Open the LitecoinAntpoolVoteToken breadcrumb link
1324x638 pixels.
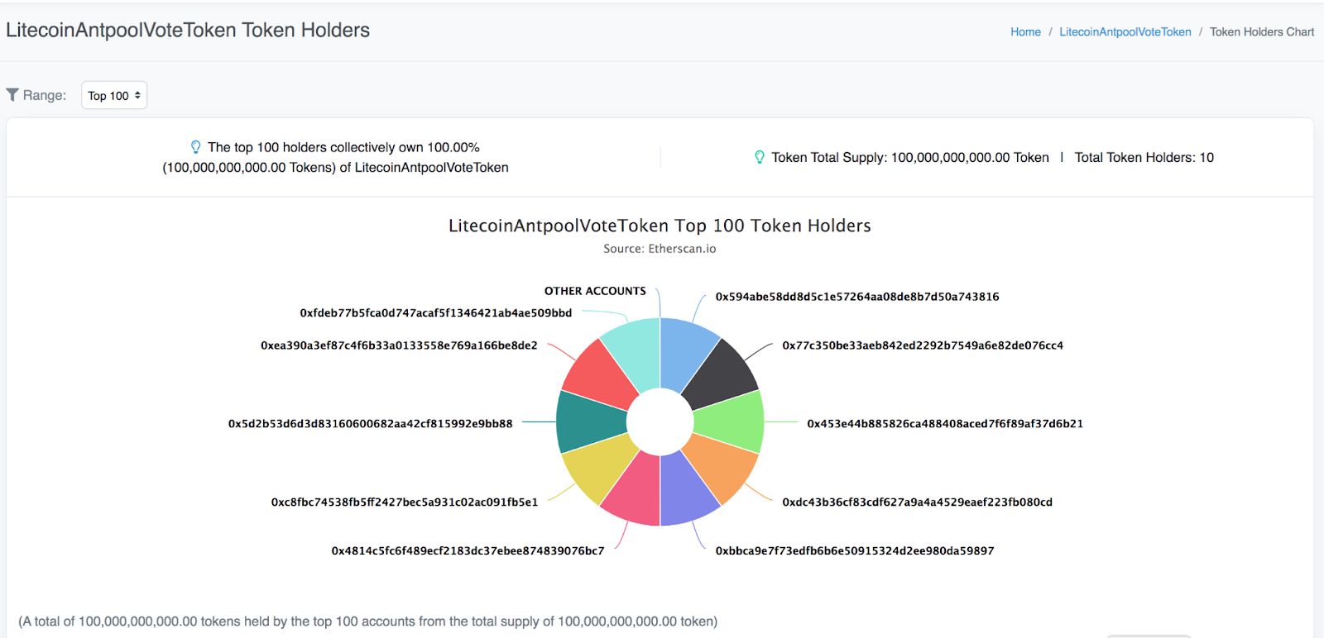point(1125,31)
